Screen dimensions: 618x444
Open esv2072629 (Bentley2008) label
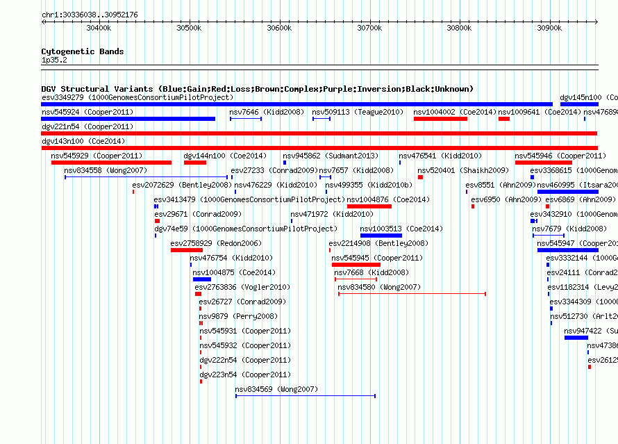182,185
